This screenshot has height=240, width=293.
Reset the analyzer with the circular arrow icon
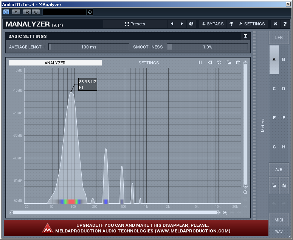[219, 62]
